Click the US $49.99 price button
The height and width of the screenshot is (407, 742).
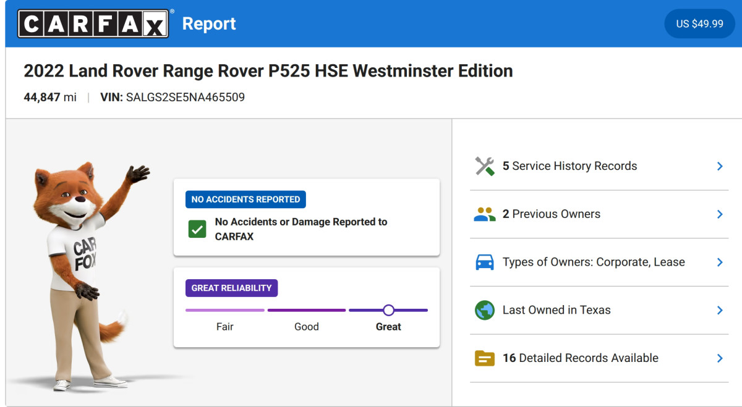pyautogui.click(x=699, y=23)
